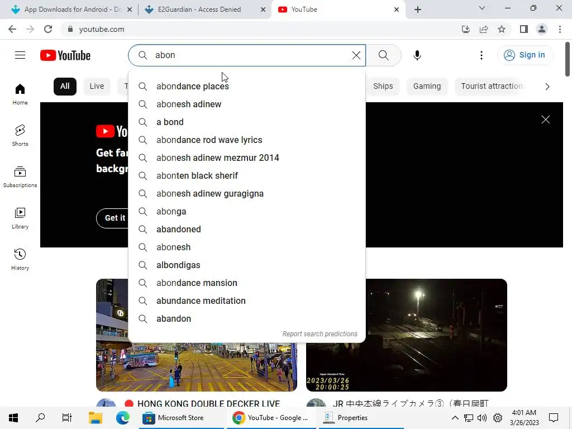Image resolution: width=572 pixels, height=429 pixels.
Task: Choose suggestion 'albondigas'
Action: [247, 265]
